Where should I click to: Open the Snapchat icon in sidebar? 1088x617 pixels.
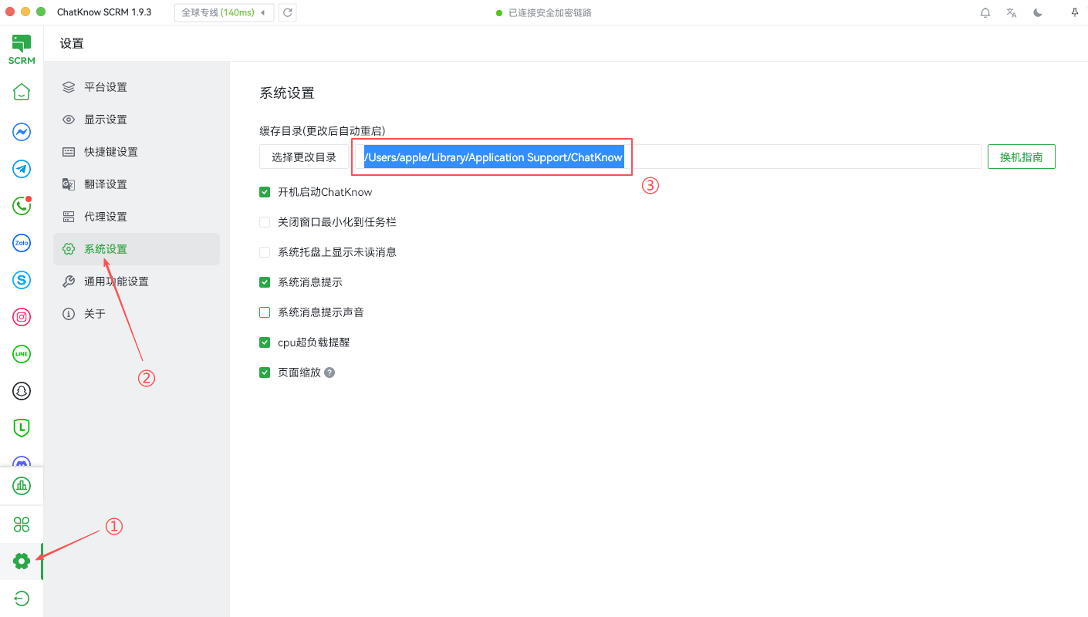click(22, 391)
